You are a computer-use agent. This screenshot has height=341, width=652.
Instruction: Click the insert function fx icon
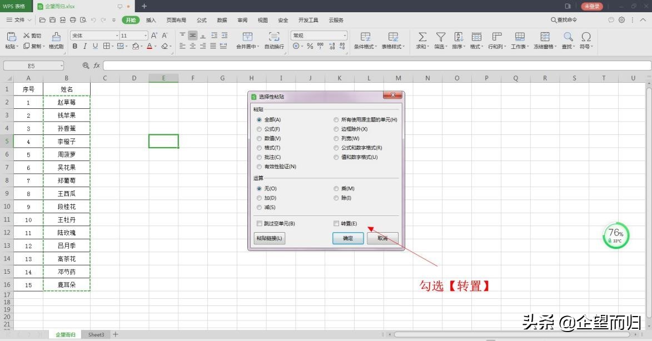coord(97,66)
